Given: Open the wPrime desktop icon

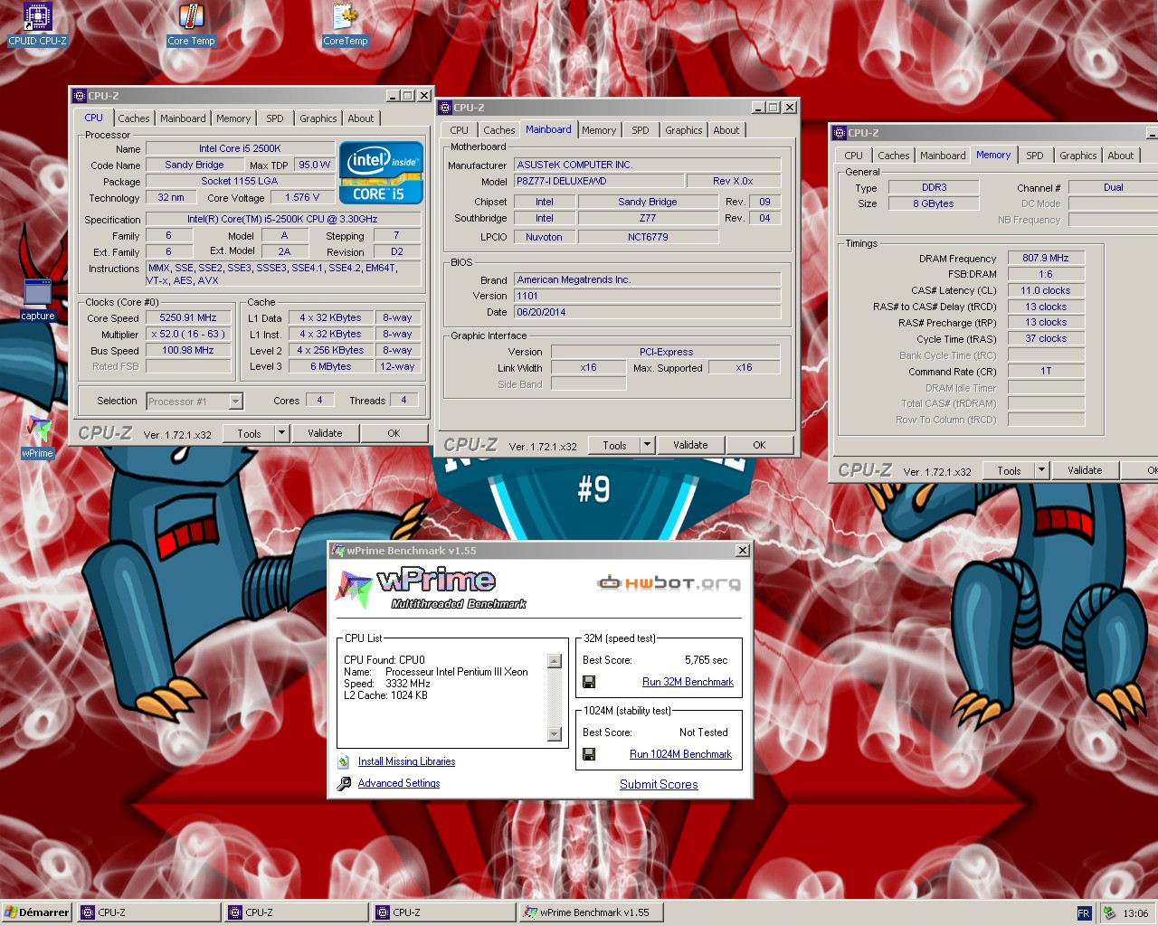Looking at the screenshot, I should [x=37, y=437].
